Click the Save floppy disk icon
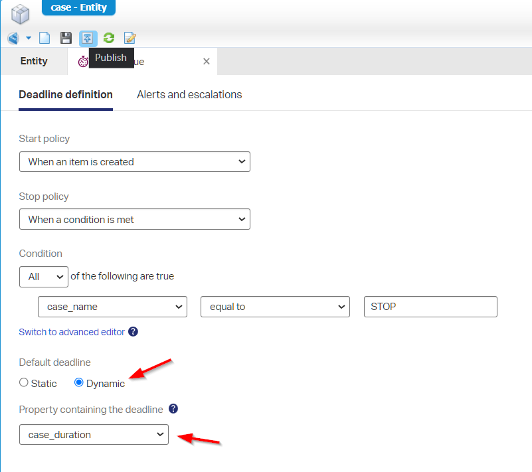 66,39
